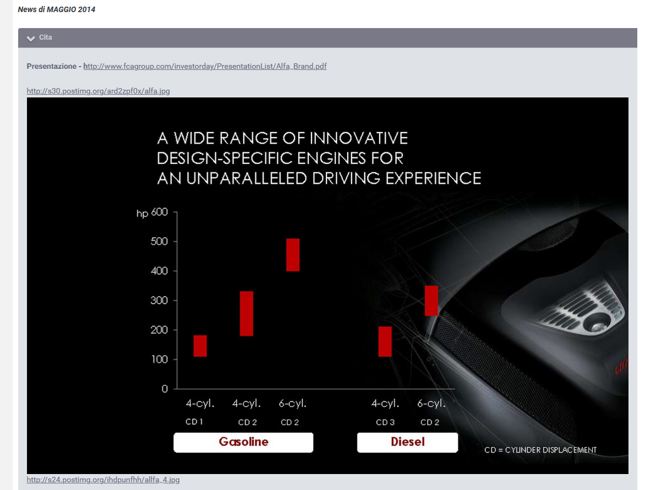The image size is (645, 490).
Task: Click the Gasoline 4-cyl. CD 1 red bar
Action: [x=200, y=346]
